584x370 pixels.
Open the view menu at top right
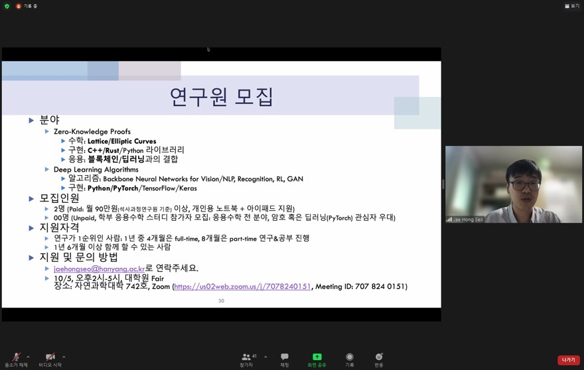pos(571,6)
